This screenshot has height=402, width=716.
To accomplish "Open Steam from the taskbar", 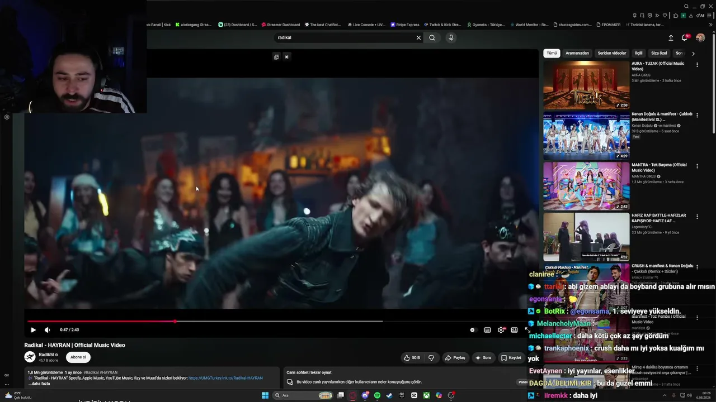I will pos(389,395).
